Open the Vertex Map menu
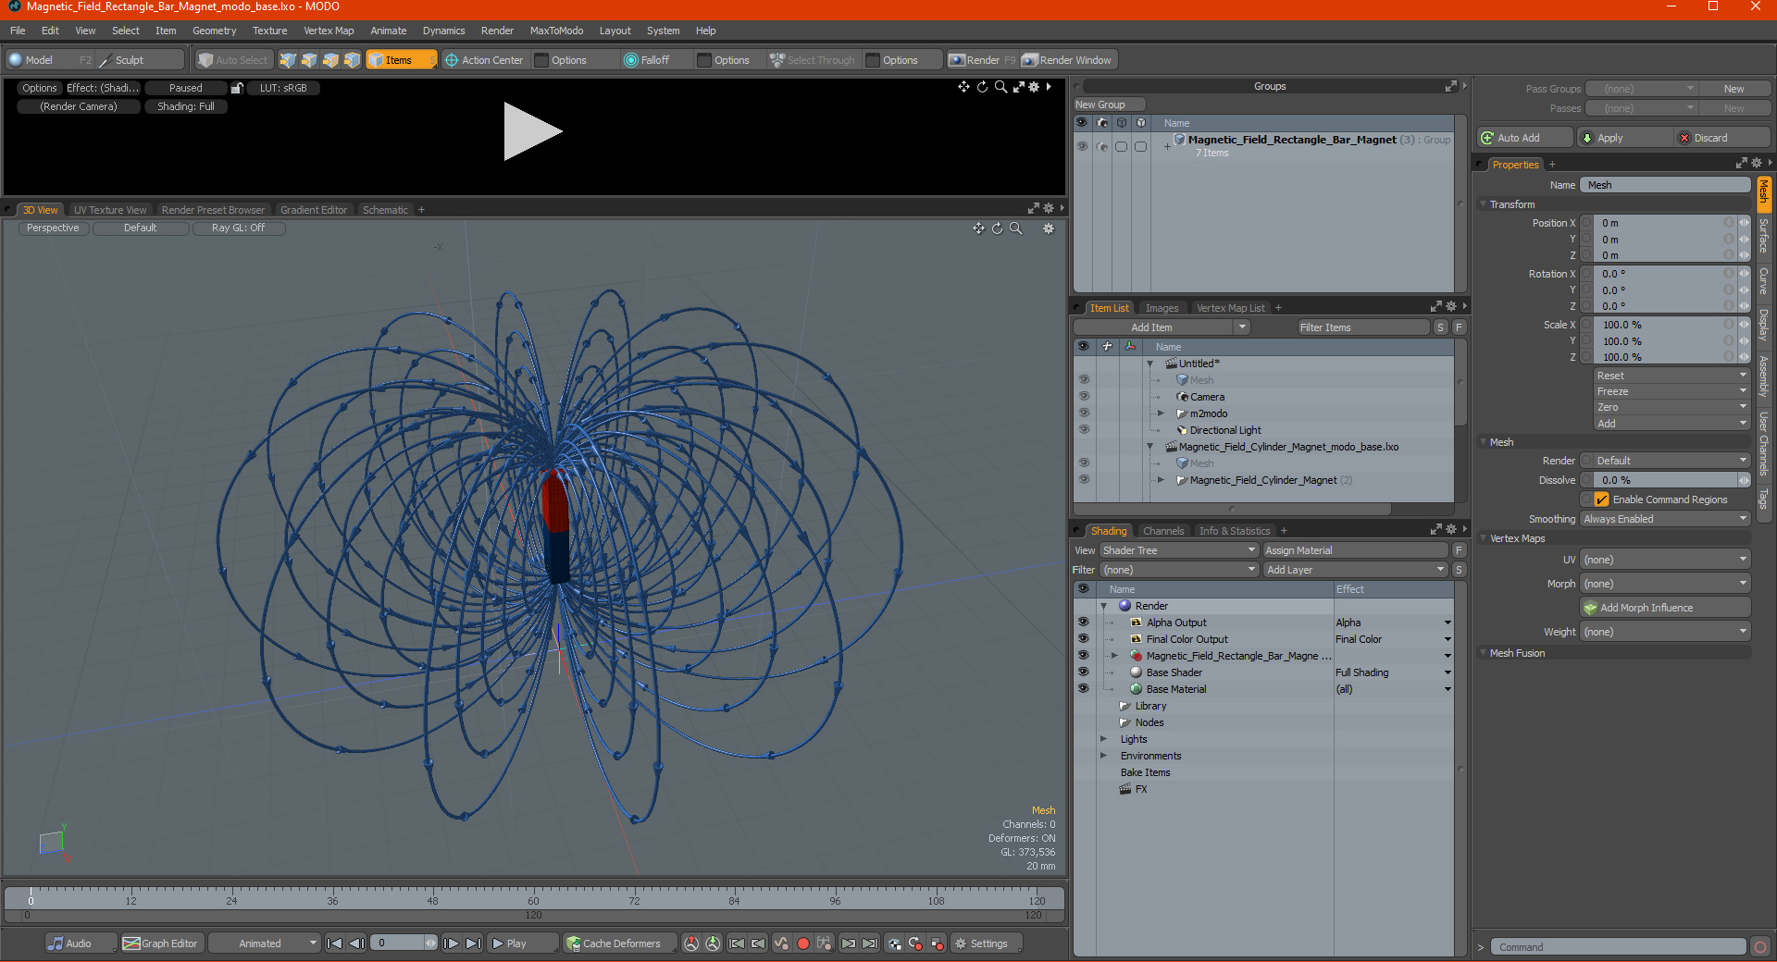 point(329,31)
